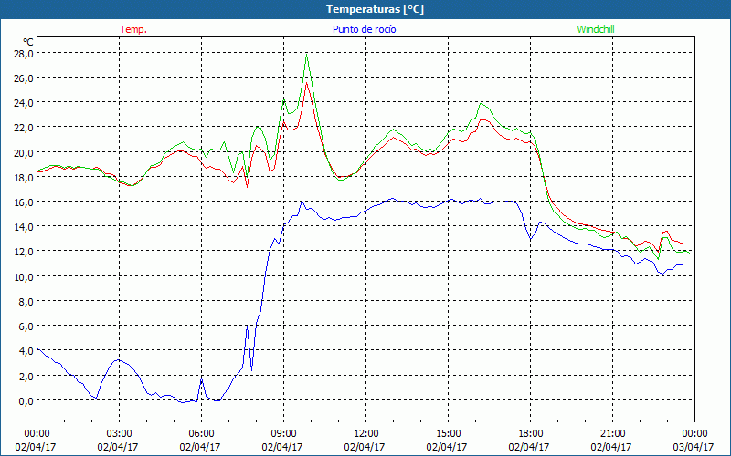Click the 8,0 y-axis value
This screenshot has height=456, width=731.
[x=26, y=302]
